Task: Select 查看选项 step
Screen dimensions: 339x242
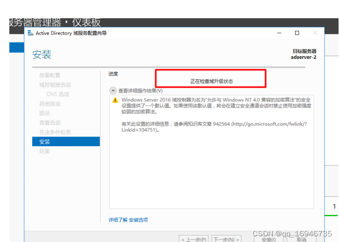Action: click(49, 123)
